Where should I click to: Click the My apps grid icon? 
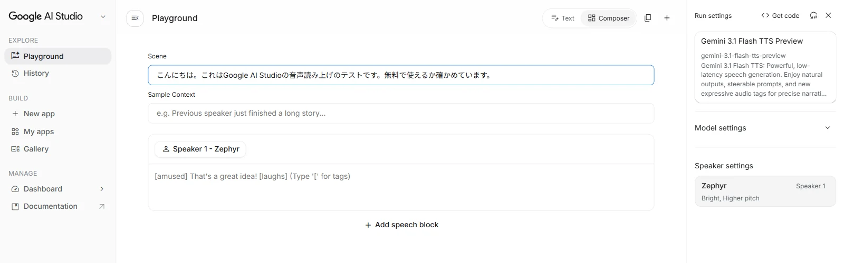15,131
